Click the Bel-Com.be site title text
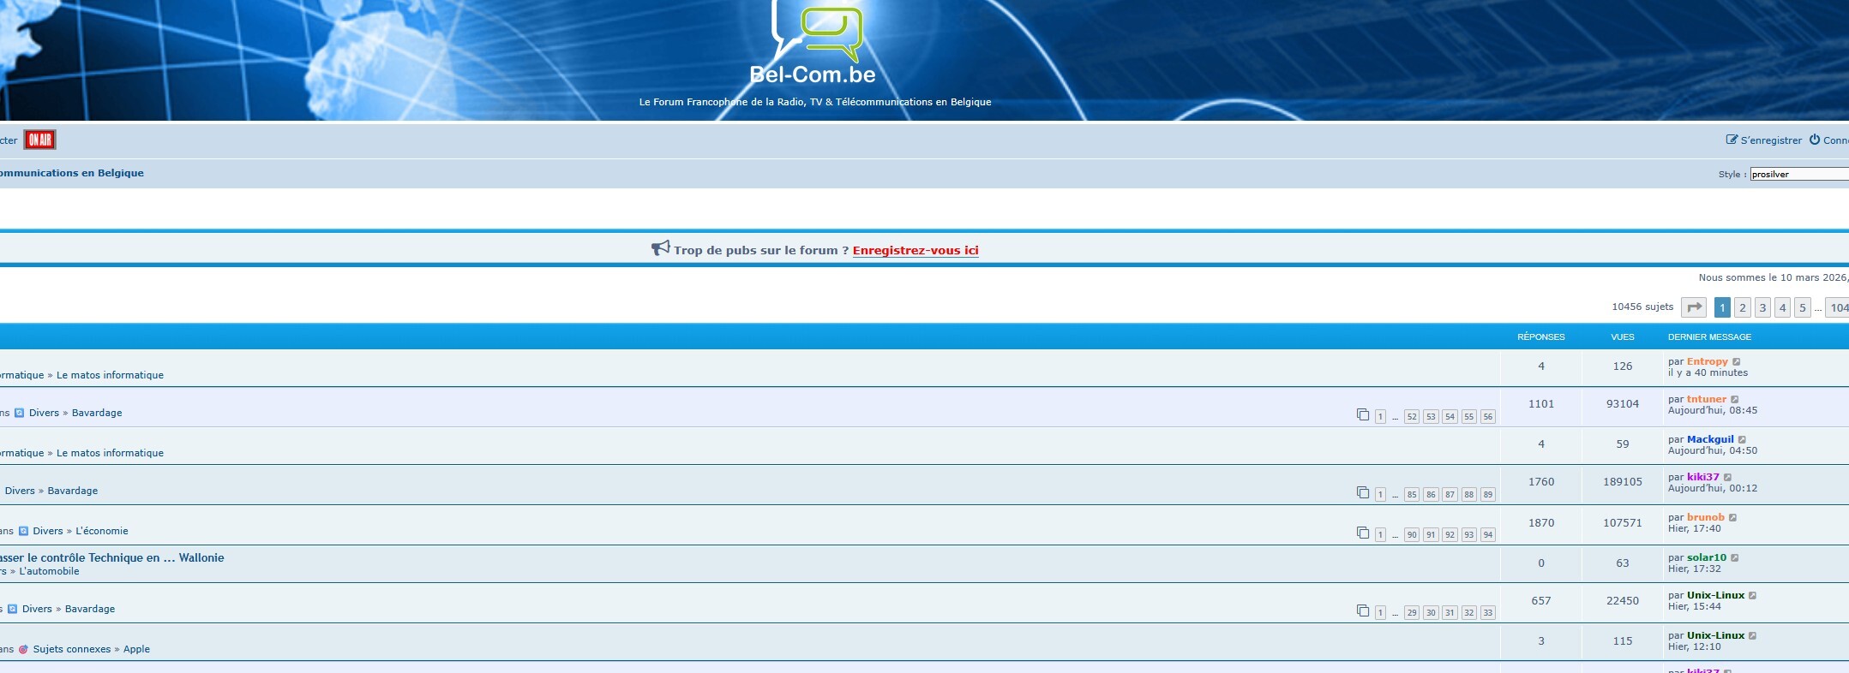 pos(813,74)
